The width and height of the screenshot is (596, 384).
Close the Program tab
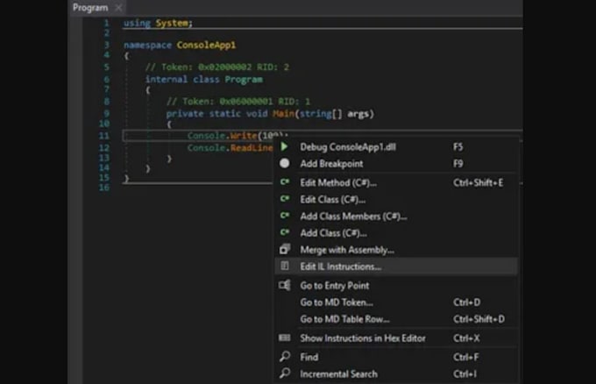(x=119, y=8)
